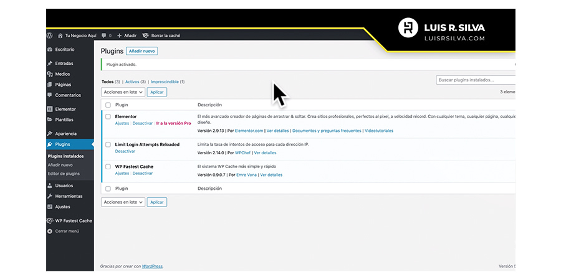Click the Medios media icon
The image size is (561, 280).
coord(50,74)
